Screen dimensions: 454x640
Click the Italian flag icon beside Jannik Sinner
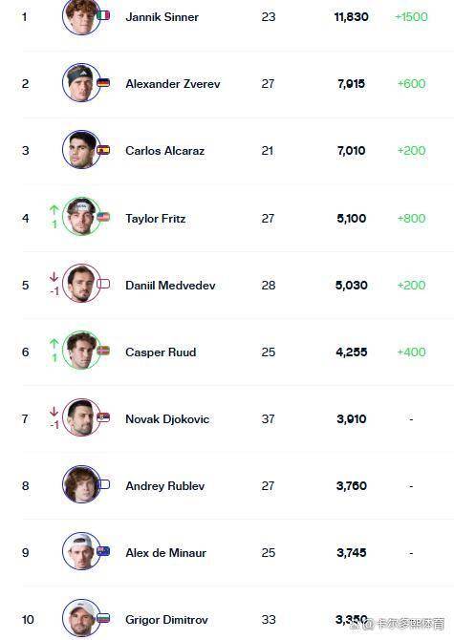pos(103,16)
